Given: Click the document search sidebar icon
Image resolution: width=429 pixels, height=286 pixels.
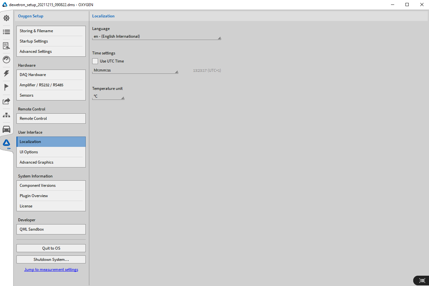Looking at the screenshot, I should 6,46.
